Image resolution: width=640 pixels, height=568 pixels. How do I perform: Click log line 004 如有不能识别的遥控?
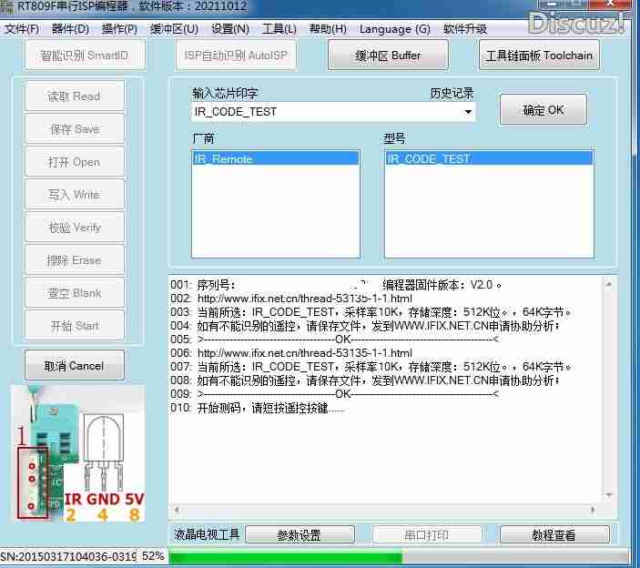[366, 326]
